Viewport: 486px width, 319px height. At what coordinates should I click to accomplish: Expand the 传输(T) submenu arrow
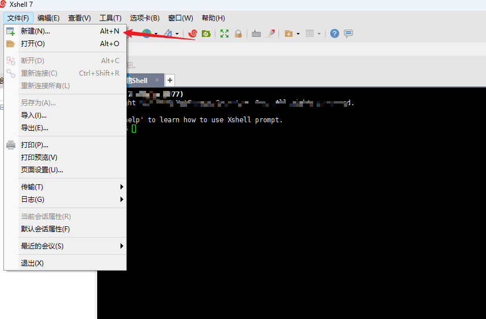click(122, 187)
